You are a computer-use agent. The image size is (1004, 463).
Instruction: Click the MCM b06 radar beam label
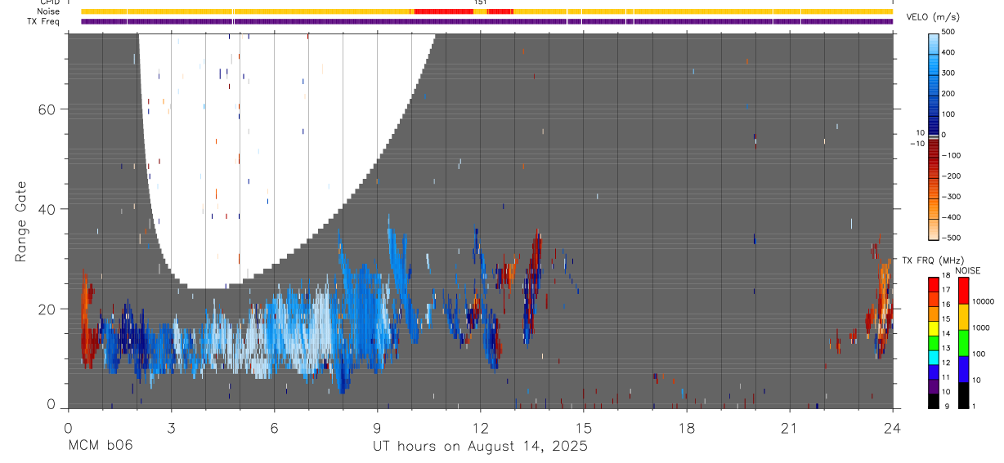(x=100, y=447)
